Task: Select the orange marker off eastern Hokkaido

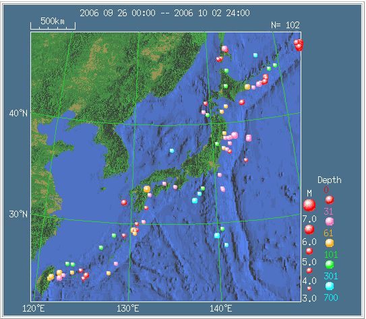Action: tap(247, 87)
